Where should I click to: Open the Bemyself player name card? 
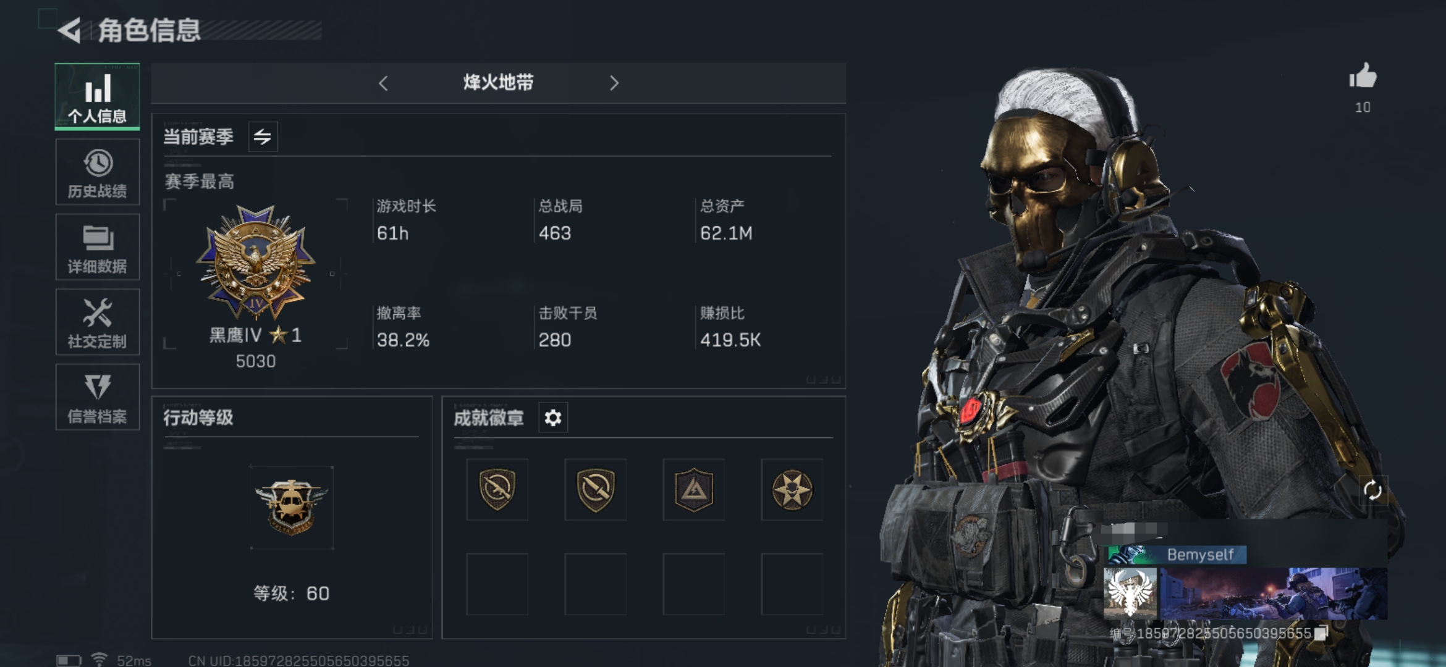pyautogui.click(x=1177, y=555)
